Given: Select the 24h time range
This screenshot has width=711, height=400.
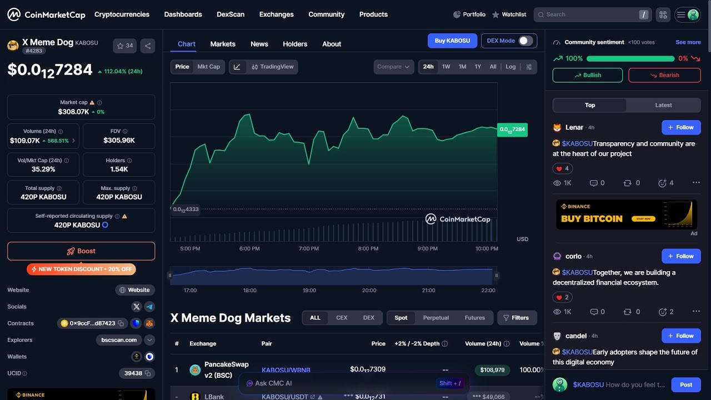Looking at the screenshot, I should click(x=428, y=67).
